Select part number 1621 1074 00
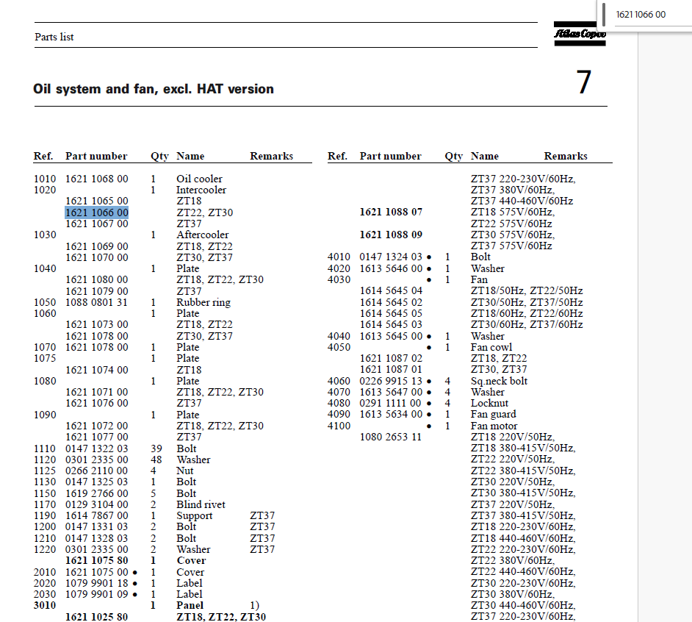The width and height of the screenshot is (692, 622). [x=97, y=371]
